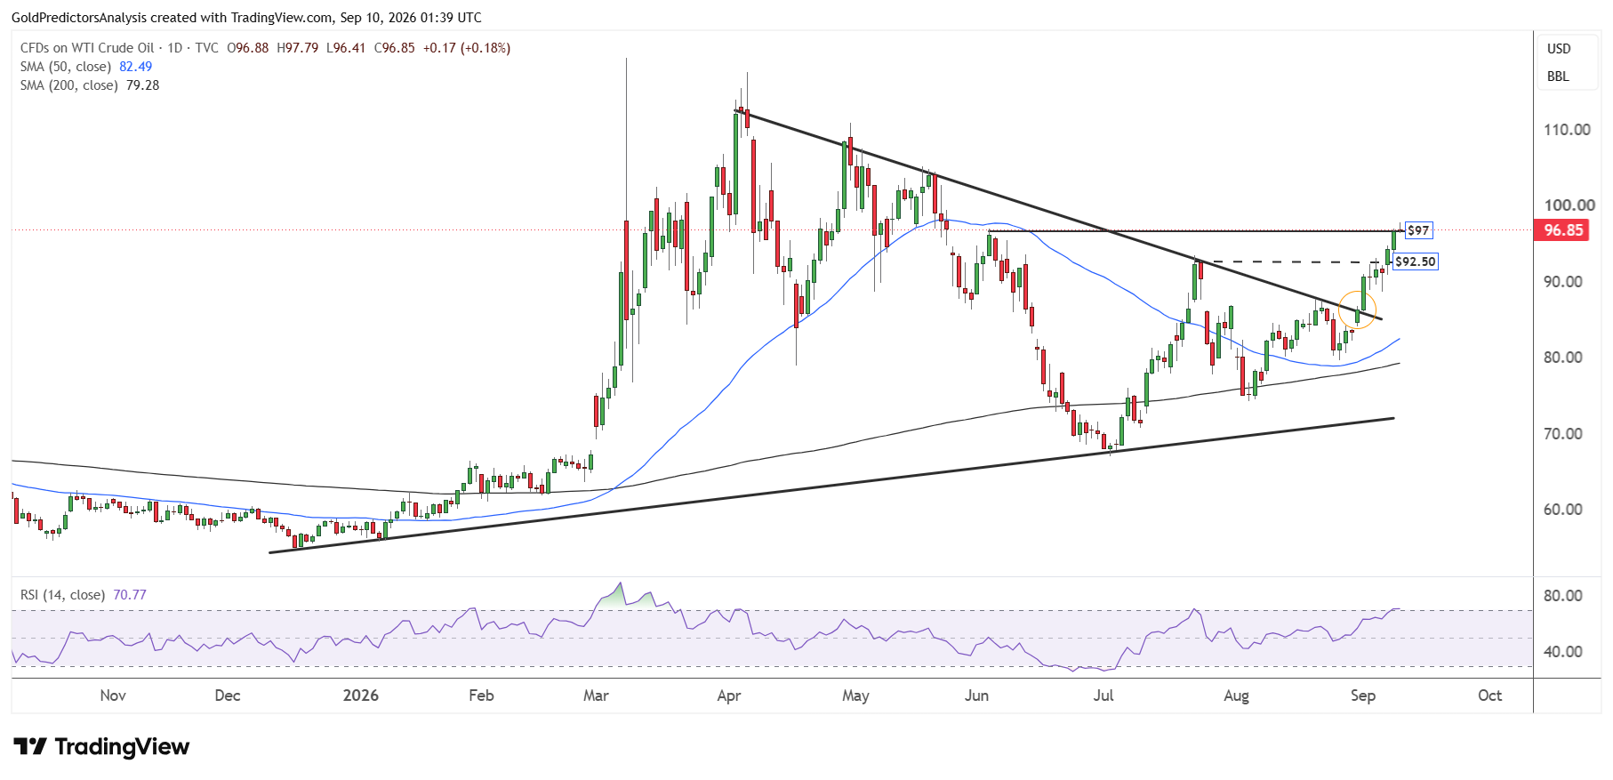Click the Nov label on the time axis
This screenshot has width=1613, height=780.
click(113, 696)
